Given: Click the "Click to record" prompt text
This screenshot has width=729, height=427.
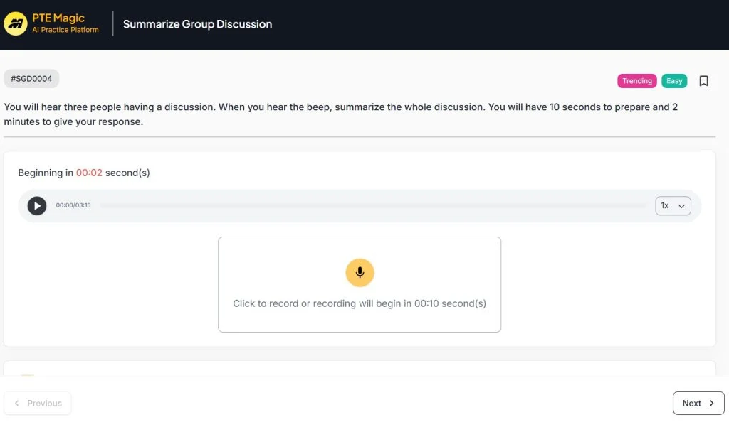Looking at the screenshot, I should 360,303.
